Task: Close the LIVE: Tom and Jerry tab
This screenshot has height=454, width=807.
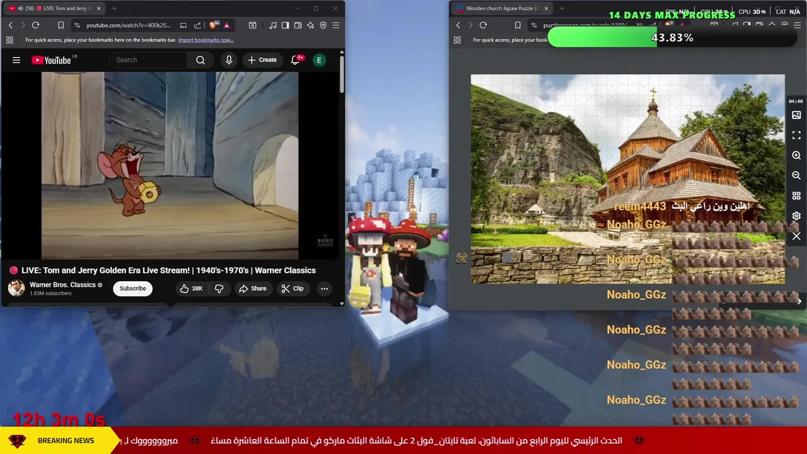Action: (98, 8)
